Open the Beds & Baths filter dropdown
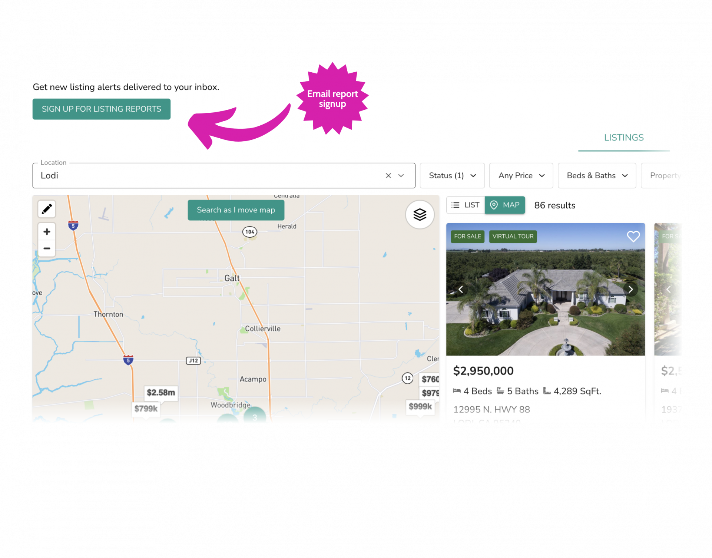The width and height of the screenshot is (712, 558). click(597, 176)
